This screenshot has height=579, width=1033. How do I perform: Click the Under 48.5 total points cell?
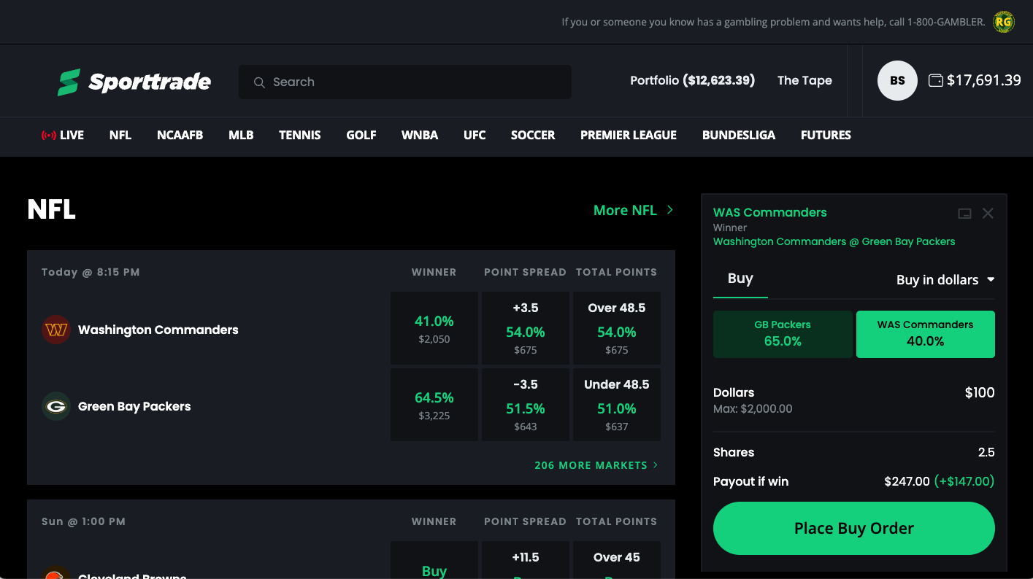(x=617, y=405)
